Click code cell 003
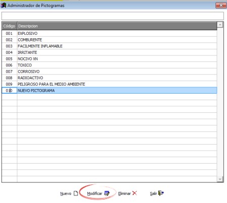Image resolution: width=227 pixels, height=203 pixels. [x=9, y=46]
